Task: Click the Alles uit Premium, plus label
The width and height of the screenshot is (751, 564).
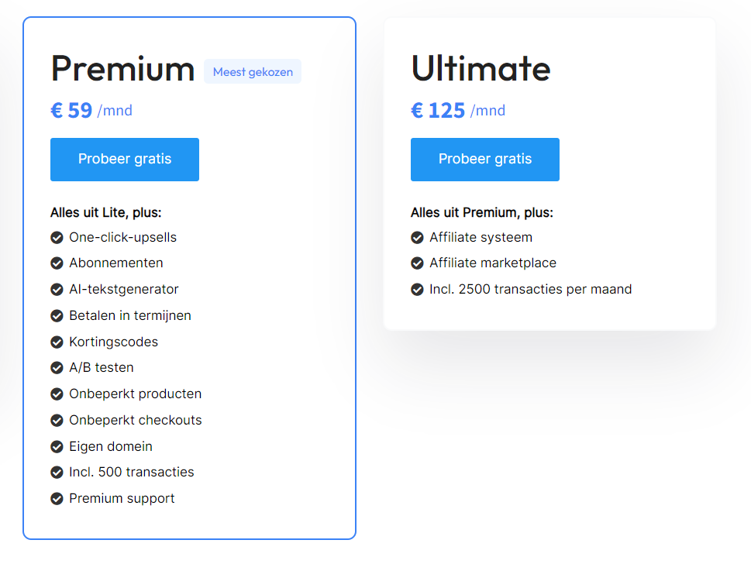Action: 482,212
